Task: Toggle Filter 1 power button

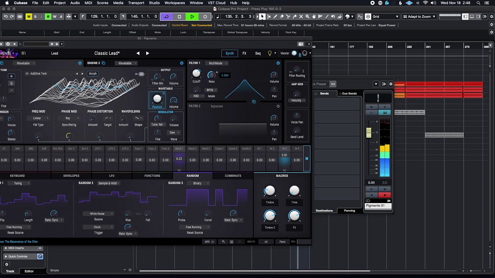Action: [278, 63]
